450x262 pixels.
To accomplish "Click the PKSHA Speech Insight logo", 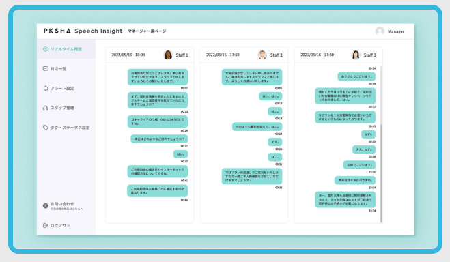I will (x=83, y=31).
